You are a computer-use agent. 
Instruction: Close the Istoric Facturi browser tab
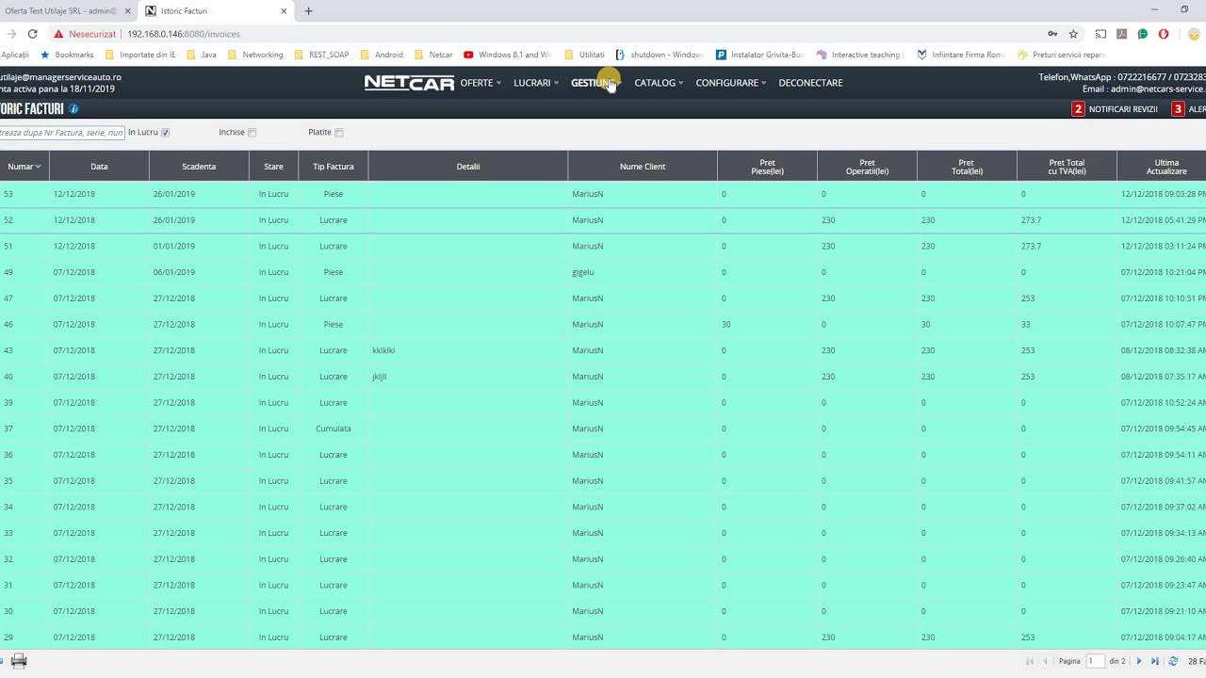[x=284, y=11]
